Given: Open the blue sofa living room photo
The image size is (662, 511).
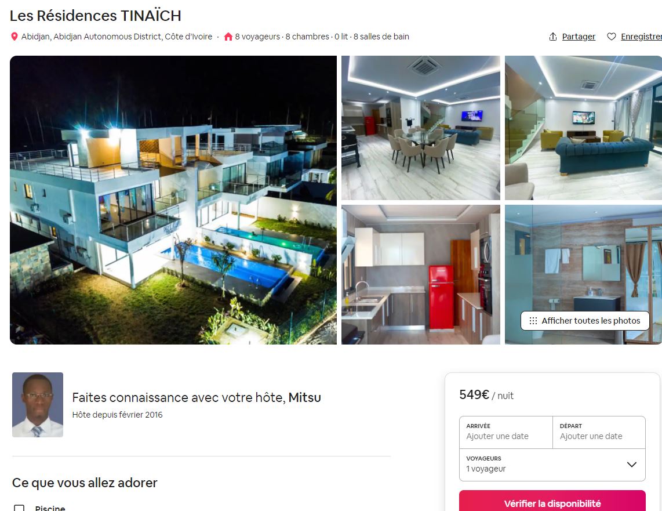Looking at the screenshot, I should pos(584,128).
